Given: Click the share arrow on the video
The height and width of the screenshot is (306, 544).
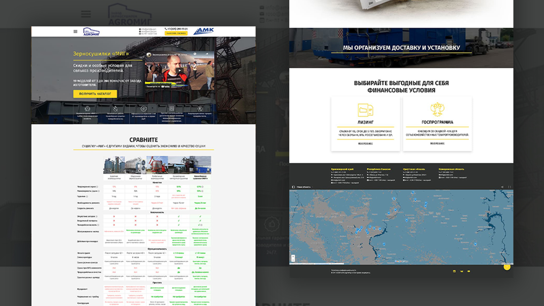Looking at the screenshot, I should point(207,54).
